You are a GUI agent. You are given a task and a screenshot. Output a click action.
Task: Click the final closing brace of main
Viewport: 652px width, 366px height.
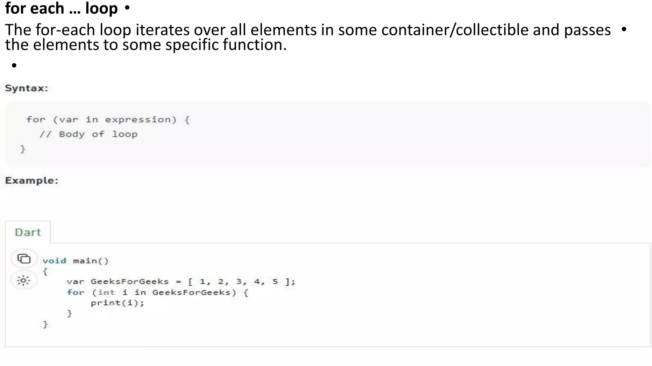[x=45, y=324]
